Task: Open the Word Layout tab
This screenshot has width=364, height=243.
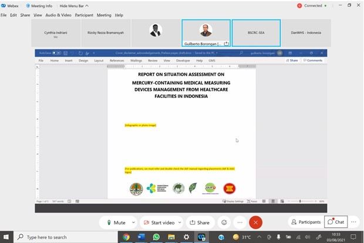Action: (99, 60)
